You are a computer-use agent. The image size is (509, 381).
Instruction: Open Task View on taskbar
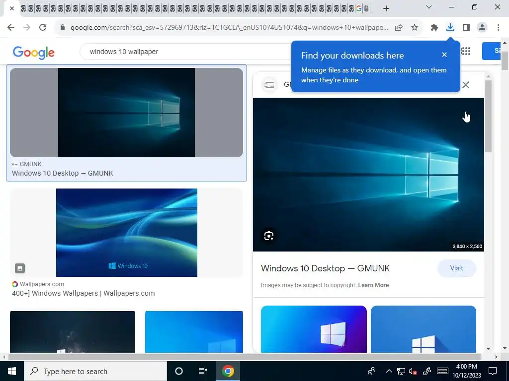pos(203,371)
